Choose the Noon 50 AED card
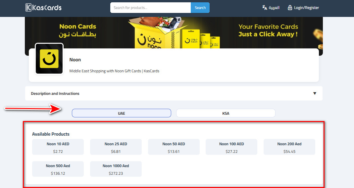 (174, 147)
